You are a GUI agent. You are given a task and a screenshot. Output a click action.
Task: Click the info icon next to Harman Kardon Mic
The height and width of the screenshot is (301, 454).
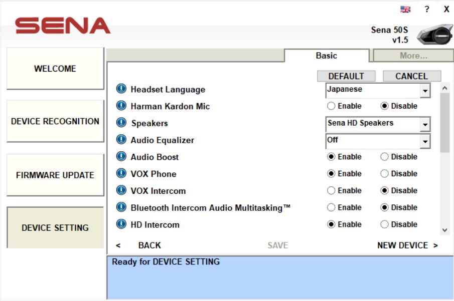pyautogui.click(x=121, y=106)
